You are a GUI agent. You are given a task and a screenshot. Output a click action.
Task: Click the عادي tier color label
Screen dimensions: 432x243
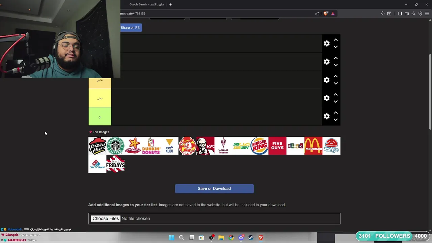coord(100,83)
